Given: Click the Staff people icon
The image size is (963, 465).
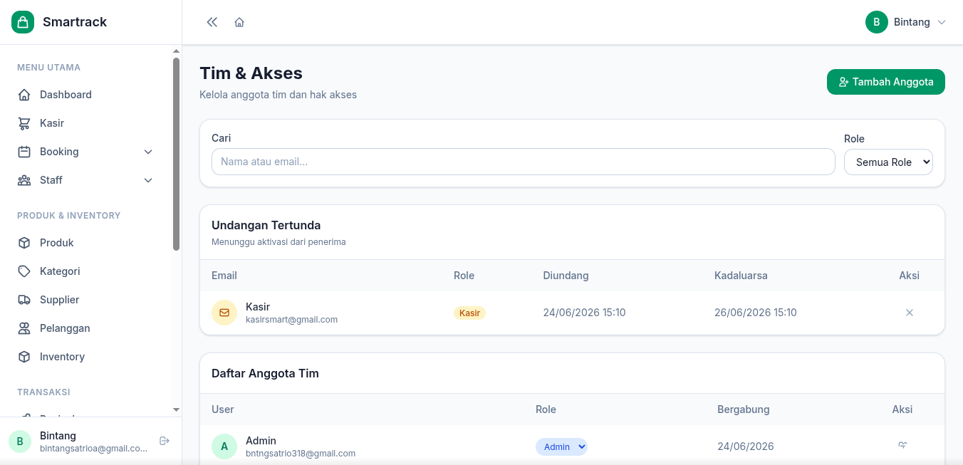Looking at the screenshot, I should (x=24, y=180).
